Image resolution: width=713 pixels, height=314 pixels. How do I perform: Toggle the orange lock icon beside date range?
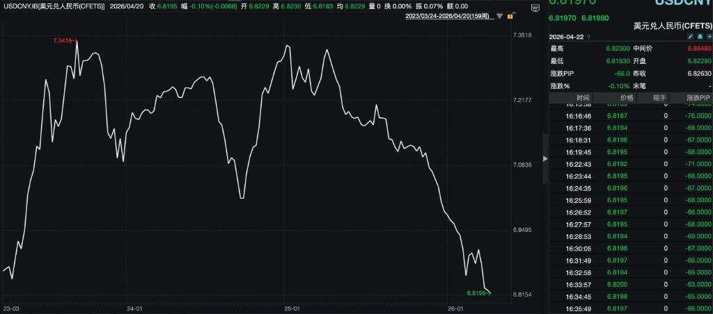(x=510, y=17)
